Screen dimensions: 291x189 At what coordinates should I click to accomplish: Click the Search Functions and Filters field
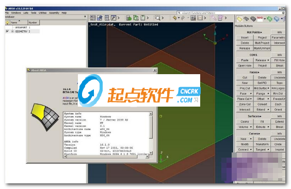(x=231, y=13)
